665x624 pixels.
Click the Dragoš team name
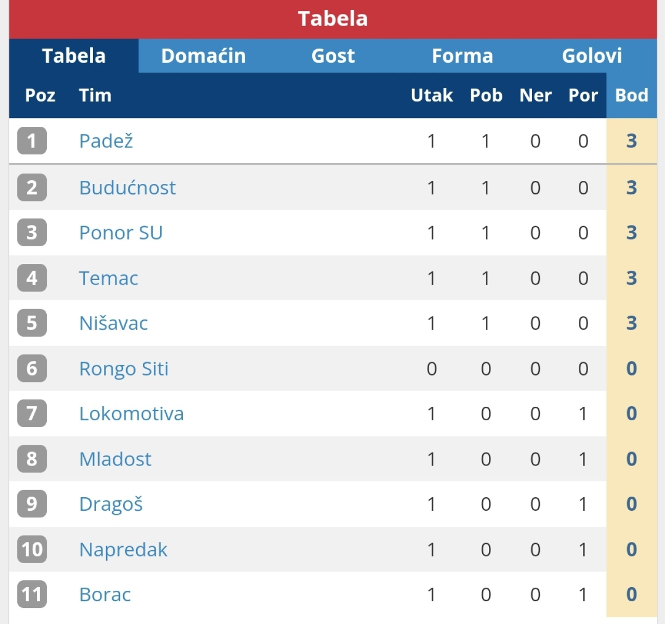[x=111, y=504]
